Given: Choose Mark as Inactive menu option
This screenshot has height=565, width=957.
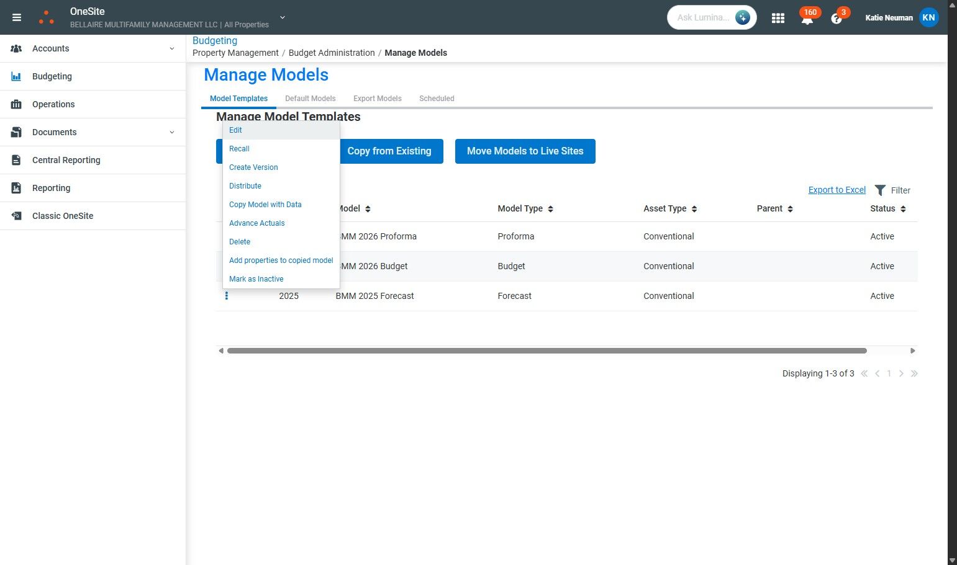Looking at the screenshot, I should tap(256, 279).
